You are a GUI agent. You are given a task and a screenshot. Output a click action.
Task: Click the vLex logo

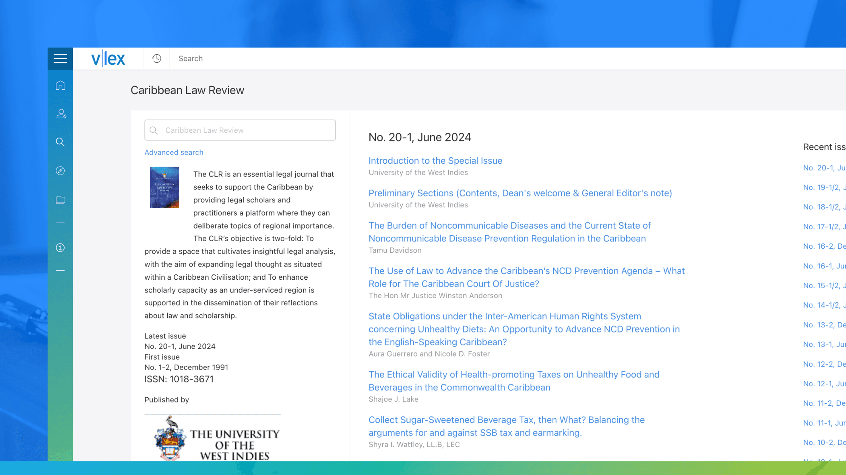coord(108,58)
